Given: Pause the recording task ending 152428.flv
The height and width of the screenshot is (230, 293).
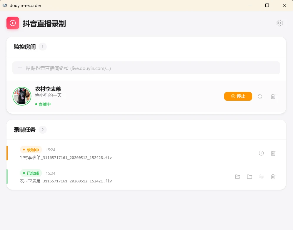Looking at the screenshot, I should 261,153.
